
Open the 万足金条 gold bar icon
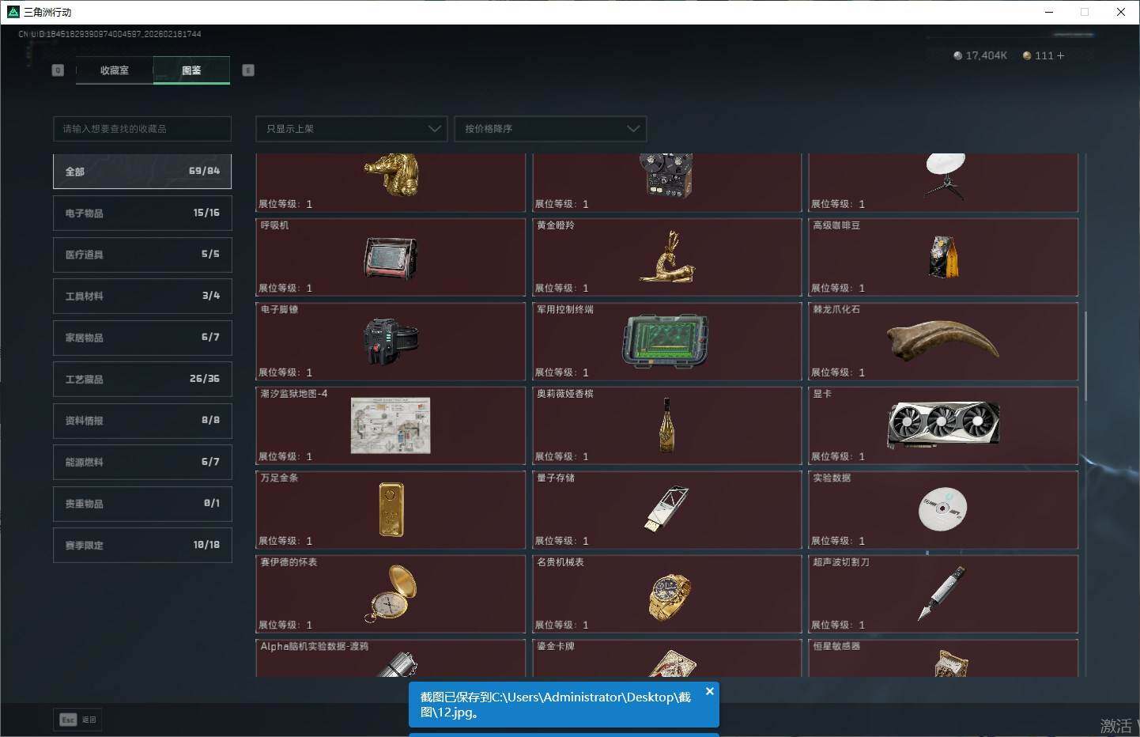click(391, 509)
